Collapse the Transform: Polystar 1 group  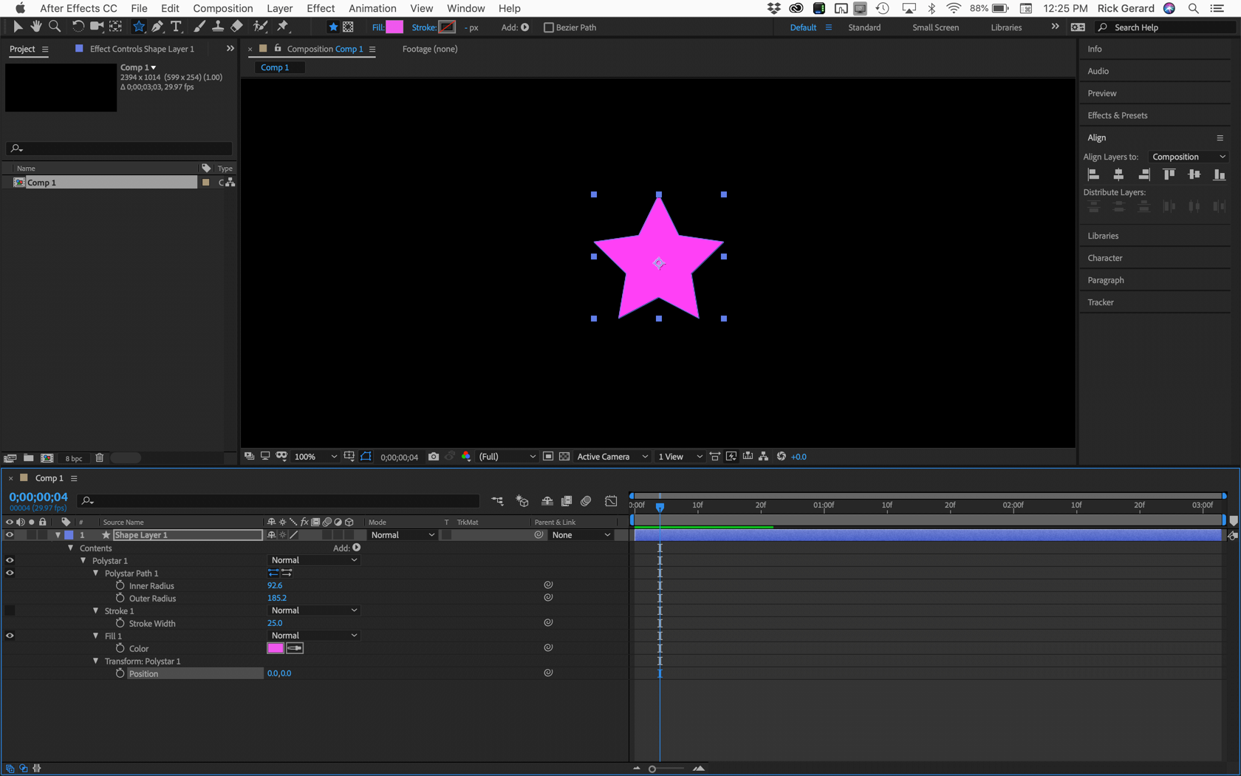(96, 661)
